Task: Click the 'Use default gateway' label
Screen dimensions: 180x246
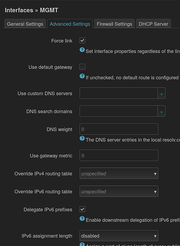Action: [x=50, y=67]
